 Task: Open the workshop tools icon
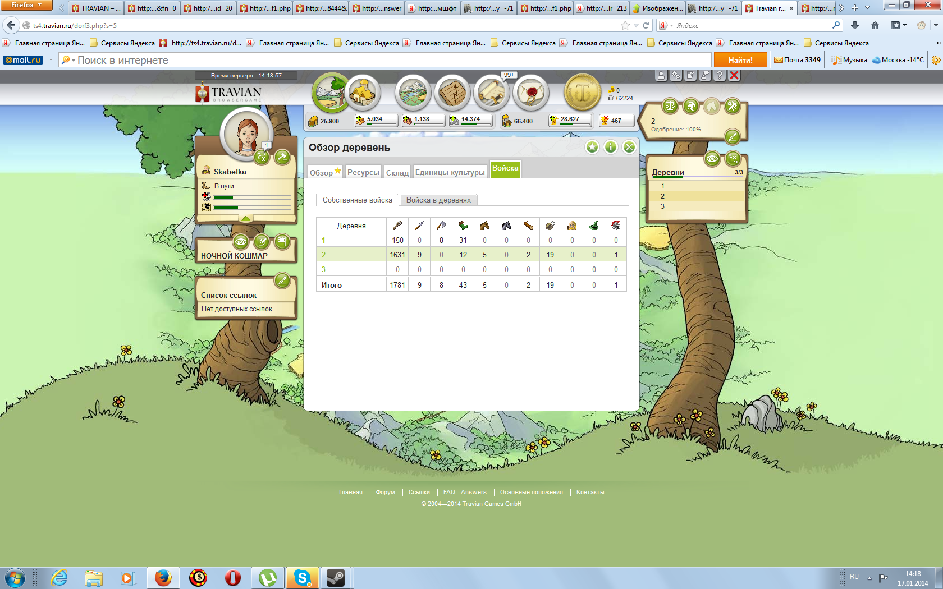[x=732, y=105]
